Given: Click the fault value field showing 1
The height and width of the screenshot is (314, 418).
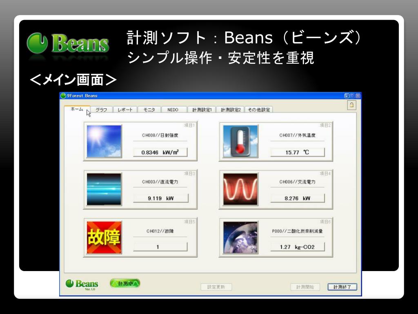Looking at the screenshot, I should point(160,247).
